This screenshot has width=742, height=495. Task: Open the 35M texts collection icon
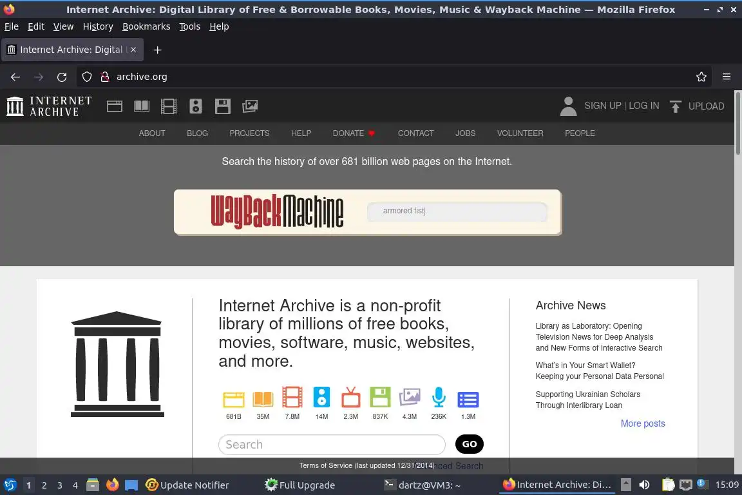pyautogui.click(x=263, y=400)
